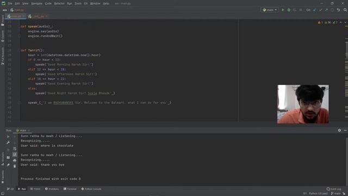Click the Stop square icon in top toolbar
This screenshot has height=196, width=348.
[x=301, y=10]
